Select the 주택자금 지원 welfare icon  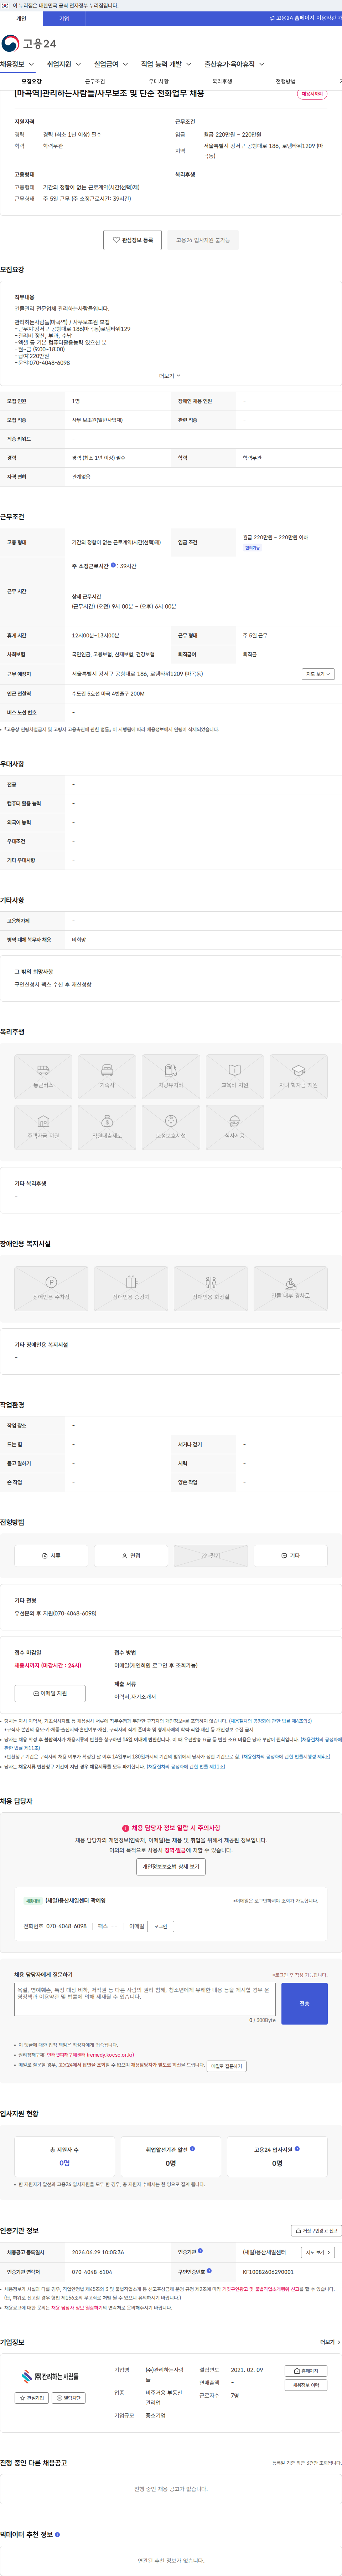[x=43, y=1127]
